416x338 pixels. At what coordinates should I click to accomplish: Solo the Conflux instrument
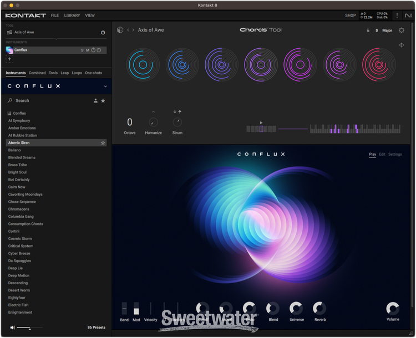(83, 50)
